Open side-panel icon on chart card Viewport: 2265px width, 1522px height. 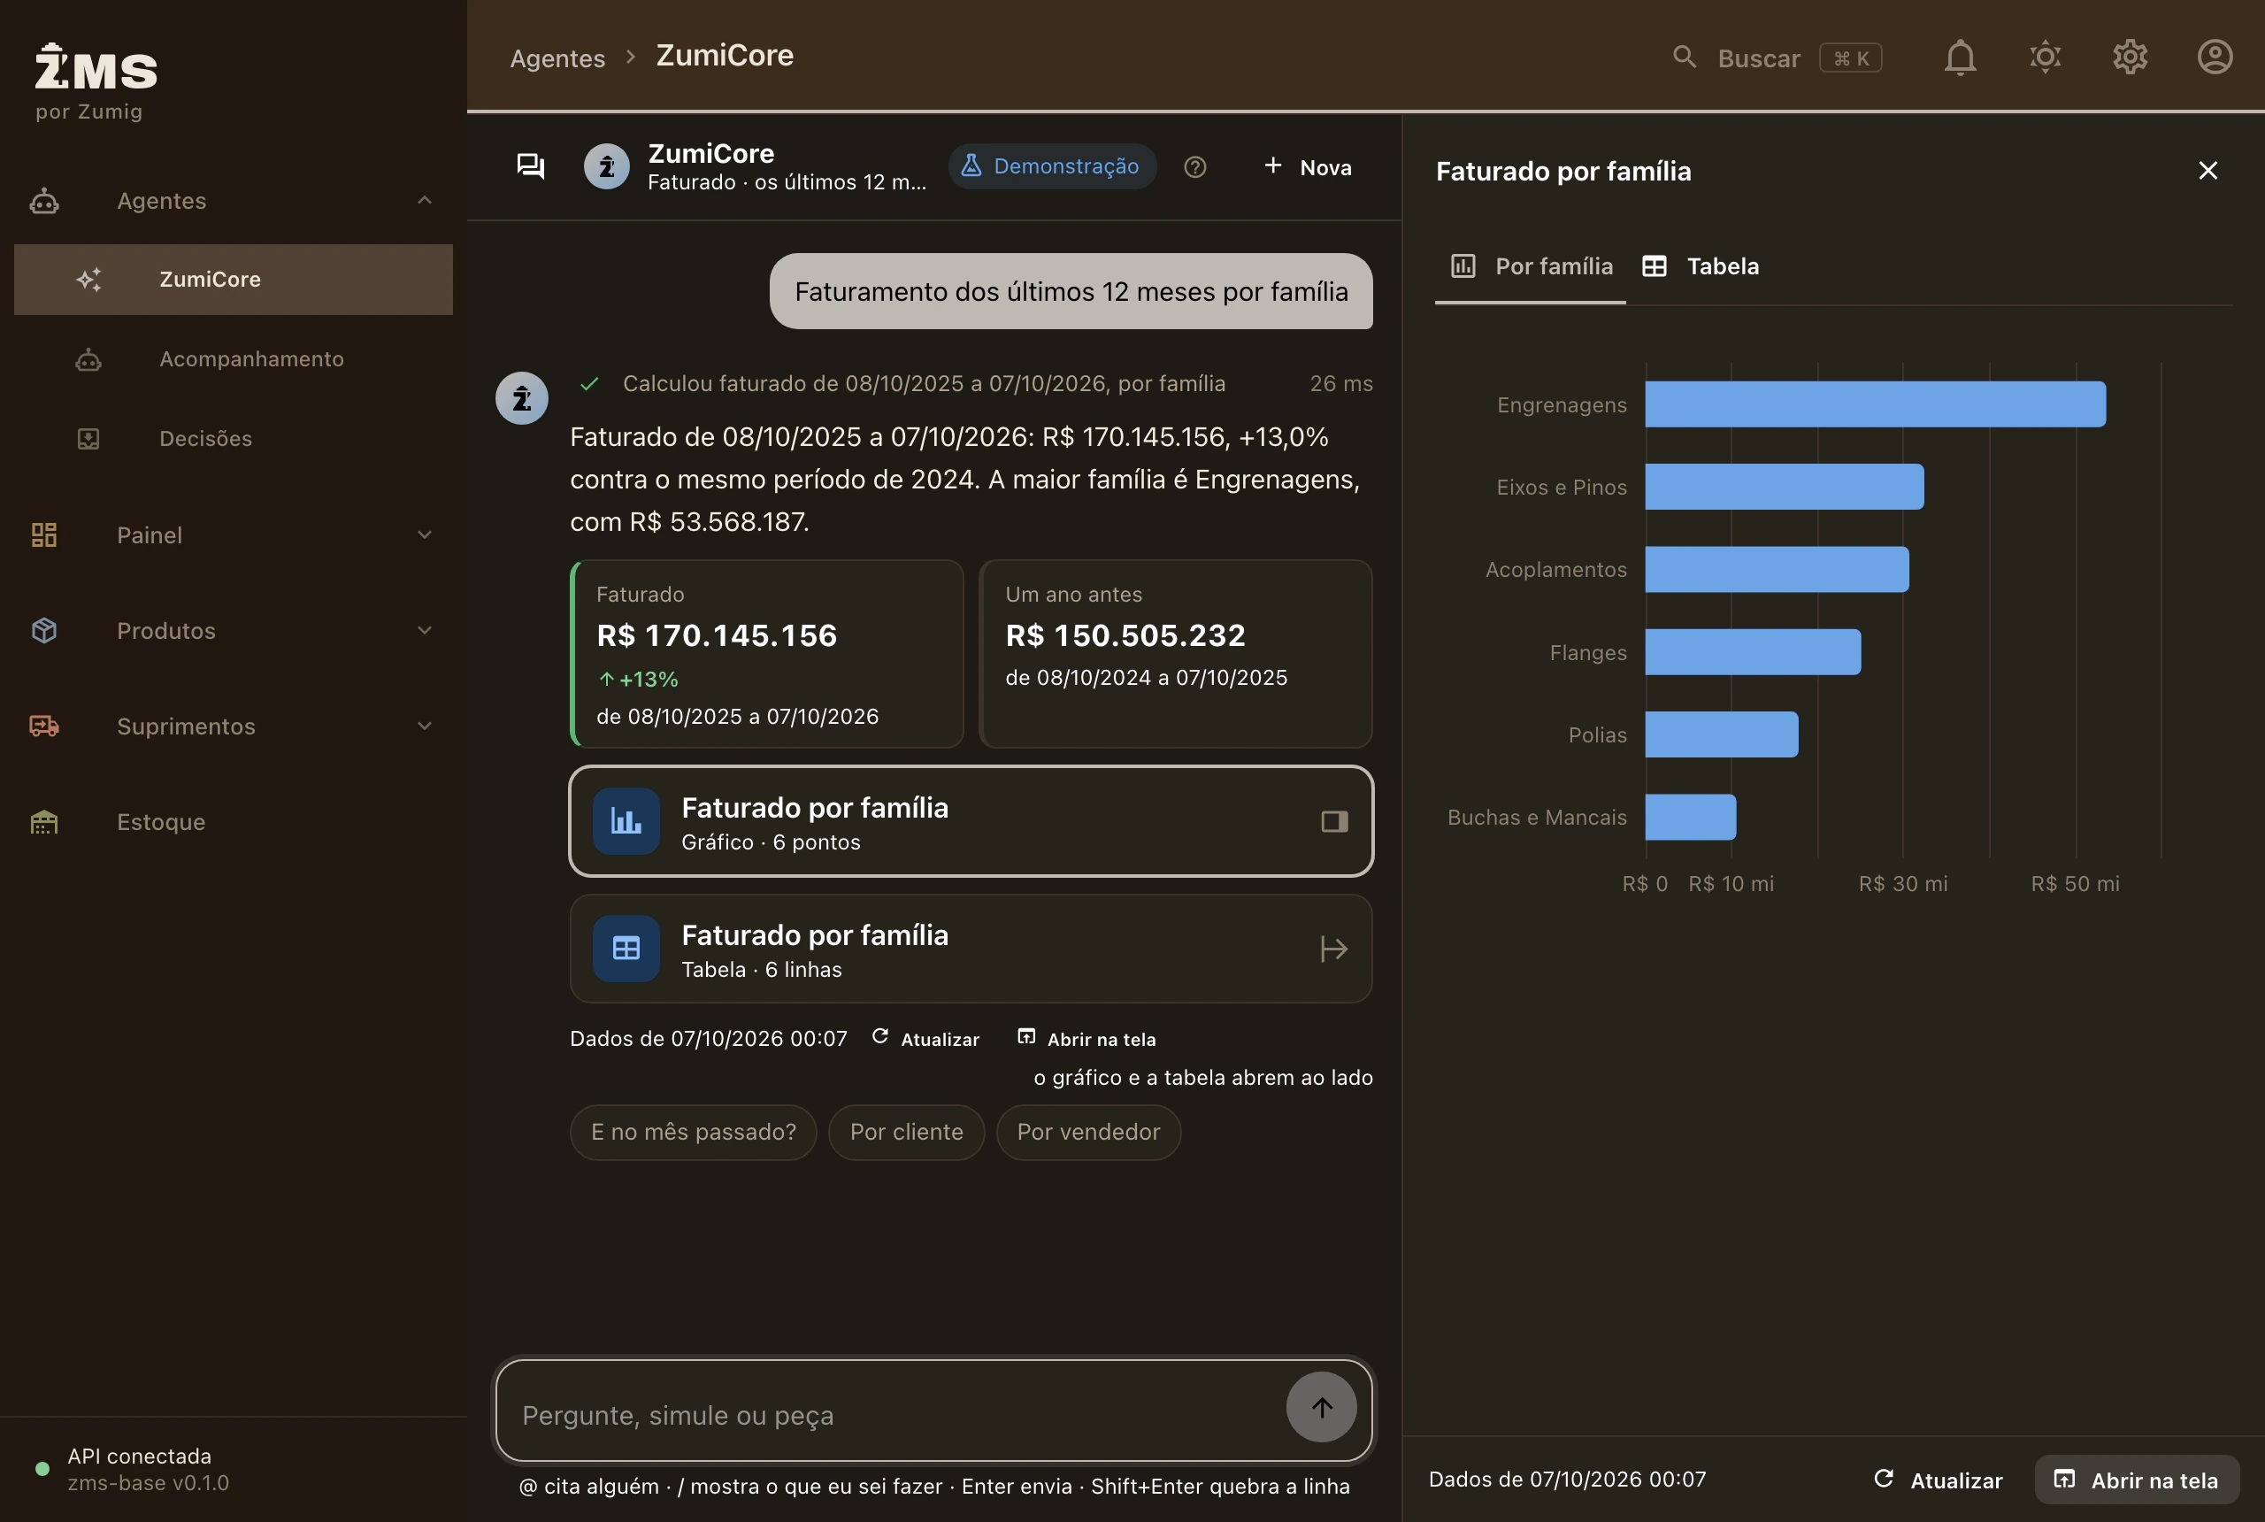(x=1334, y=822)
